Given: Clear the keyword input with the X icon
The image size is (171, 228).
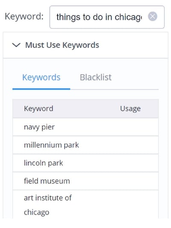Looking at the screenshot, I should (x=152, y=16).
